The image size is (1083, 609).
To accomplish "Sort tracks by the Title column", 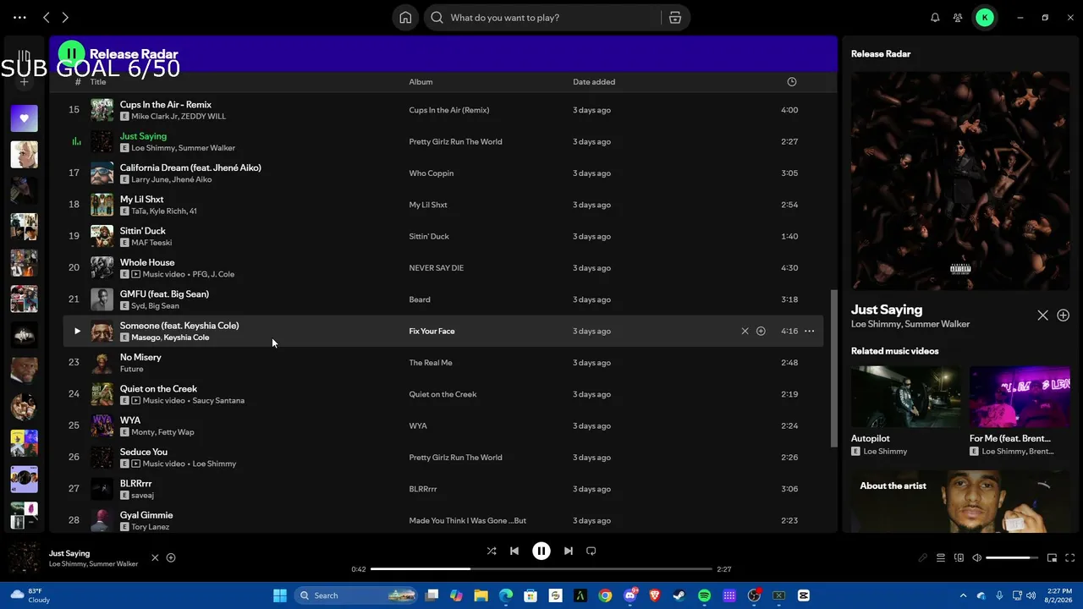I will click(98, 82).
